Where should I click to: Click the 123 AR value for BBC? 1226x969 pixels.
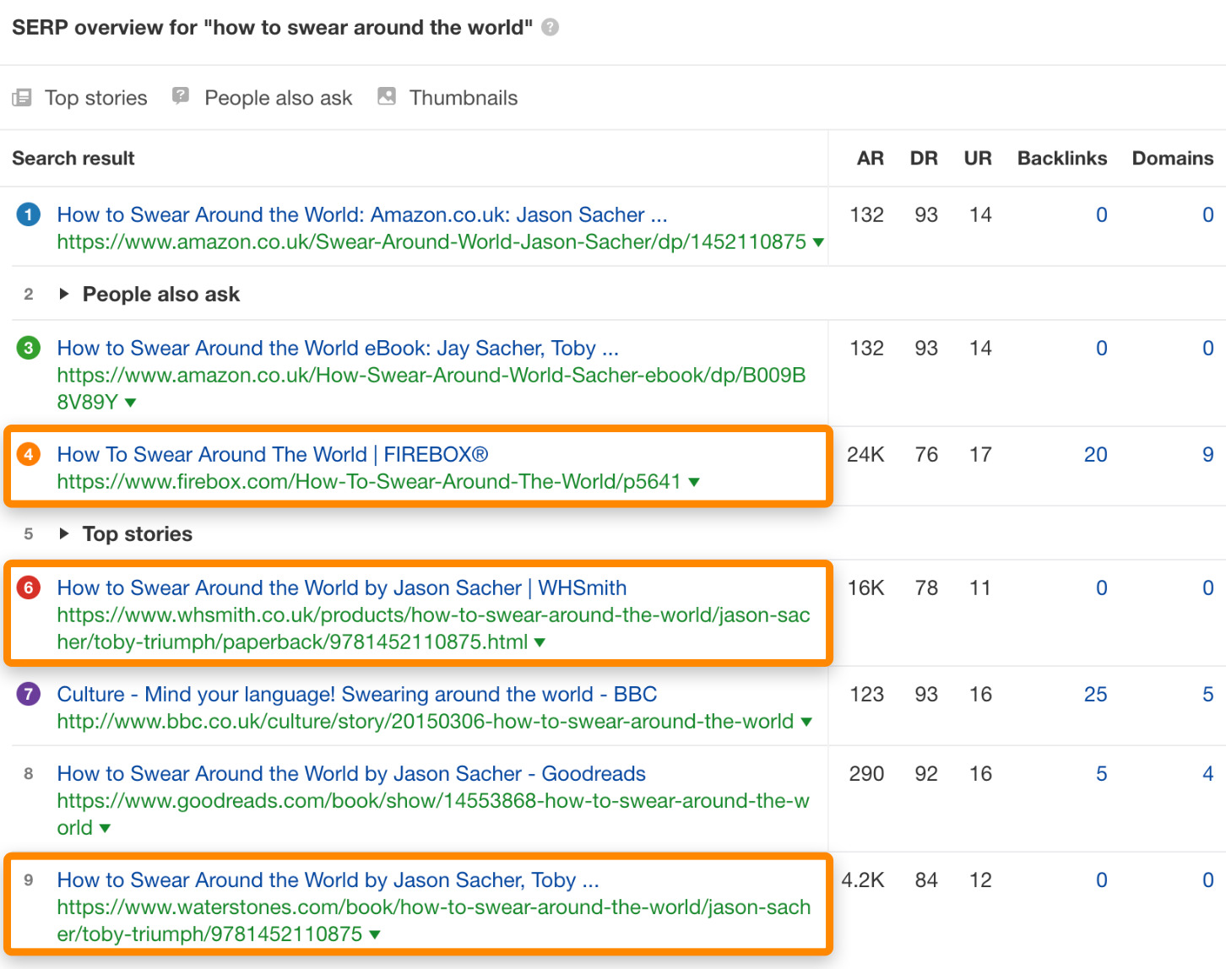pos(866,694)
